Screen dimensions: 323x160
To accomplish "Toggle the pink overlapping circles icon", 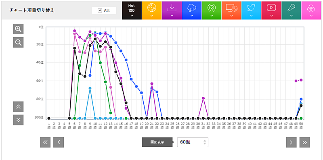I will [311, 10].
